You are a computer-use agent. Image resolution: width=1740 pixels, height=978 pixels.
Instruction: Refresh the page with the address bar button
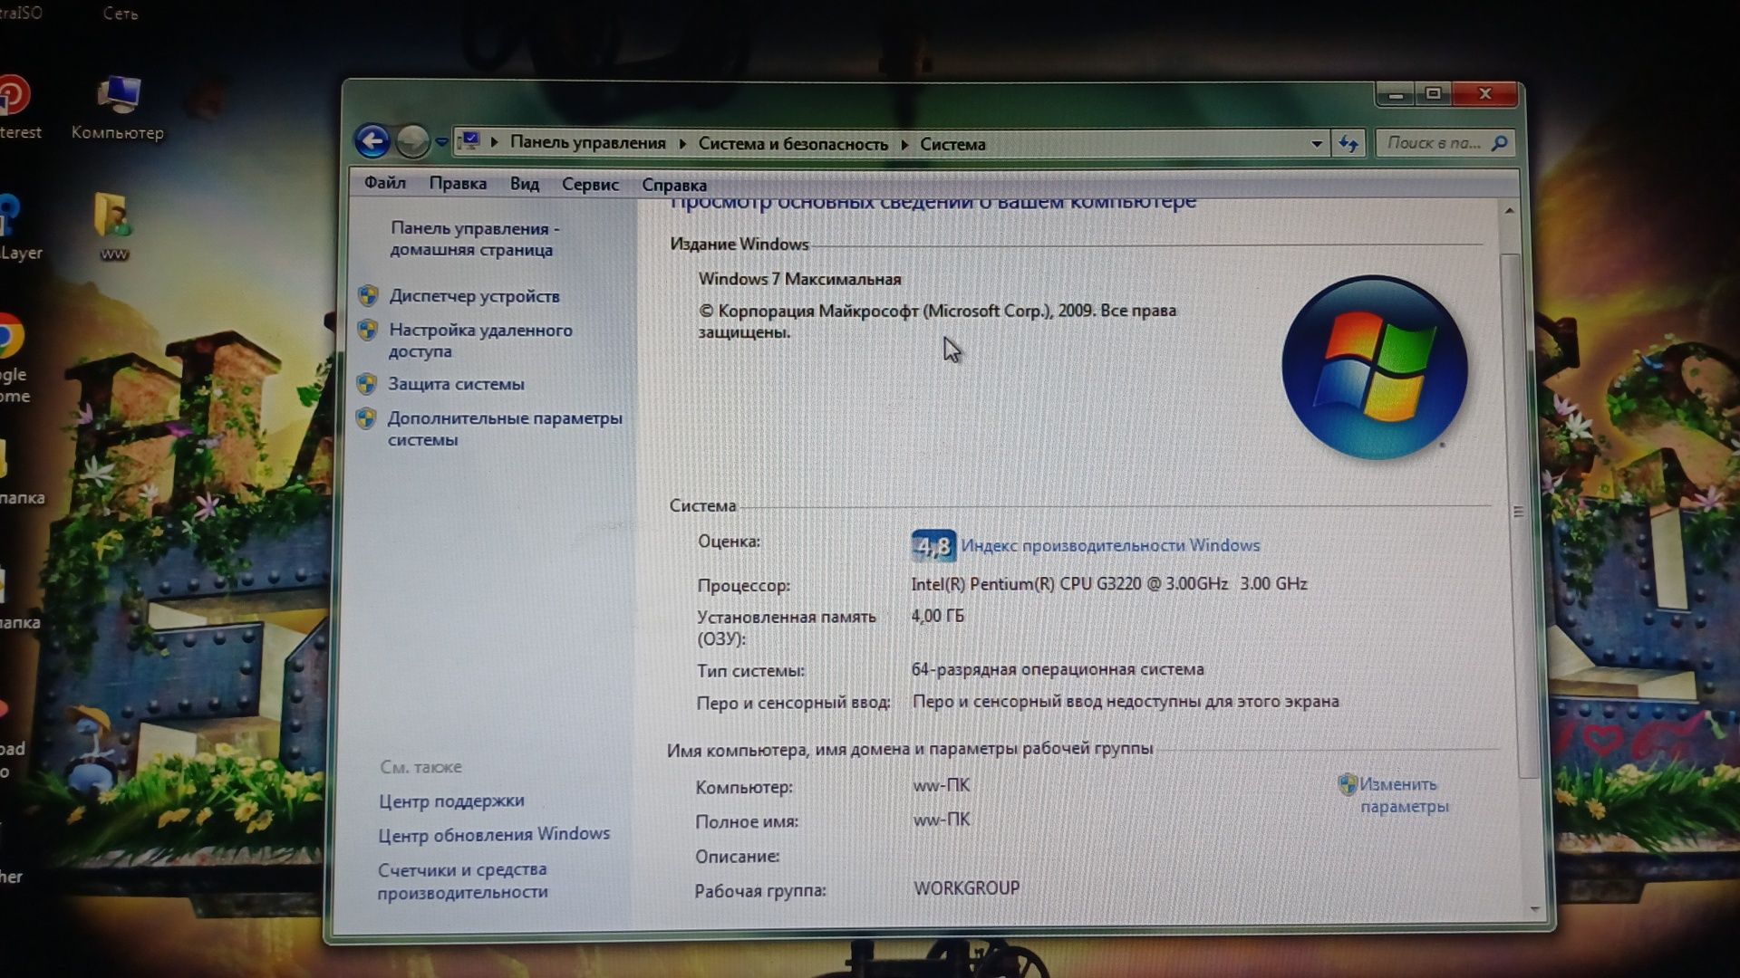point(1348,143)
